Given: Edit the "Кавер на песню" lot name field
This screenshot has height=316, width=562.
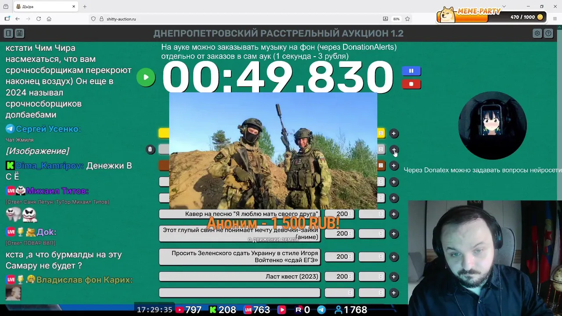Looking at the screenshot, I should pyautogui.click(x=240, y=214).
